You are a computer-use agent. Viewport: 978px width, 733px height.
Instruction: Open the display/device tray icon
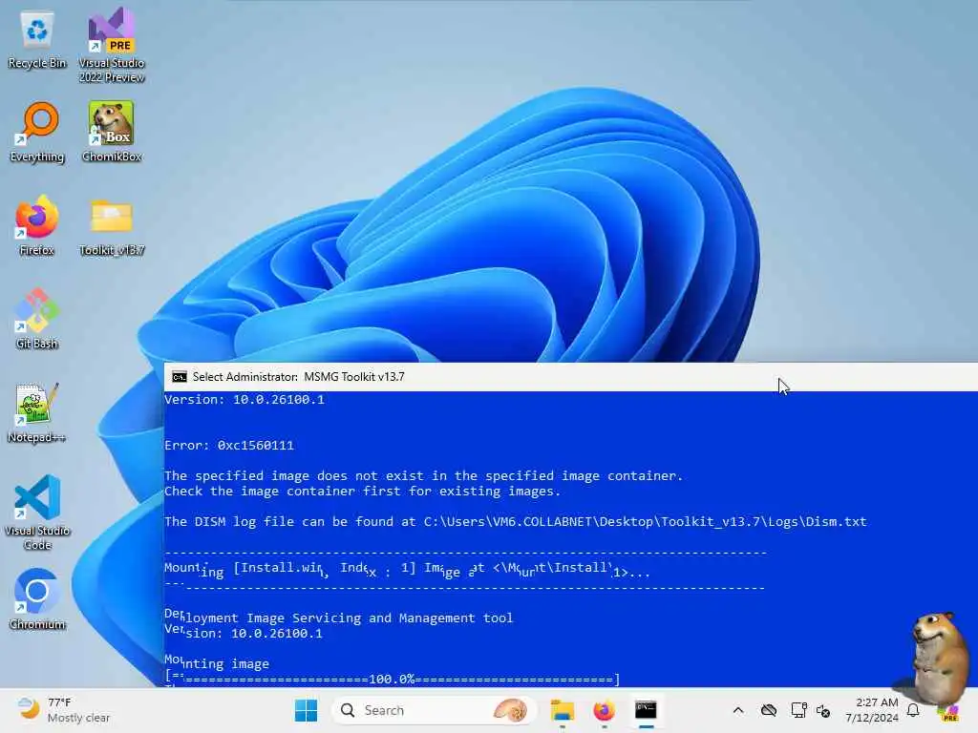click(797, 710)
